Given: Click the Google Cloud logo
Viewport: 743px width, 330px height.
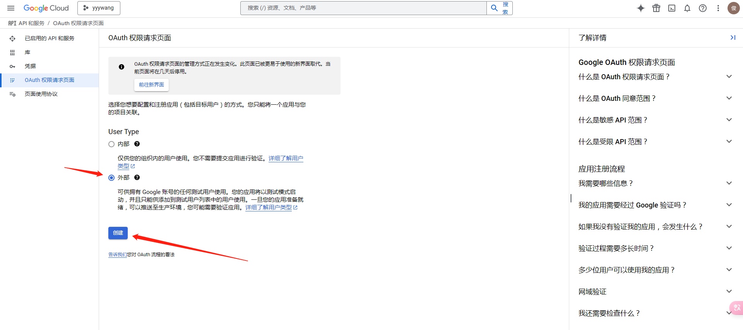Looking at the screenshot, I should 46,8.
